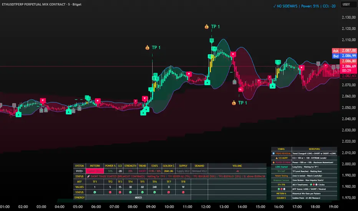Click the VOLUME column header in dashboard
The height and width of the screenshot is (211, 358).
coord(237,166)
